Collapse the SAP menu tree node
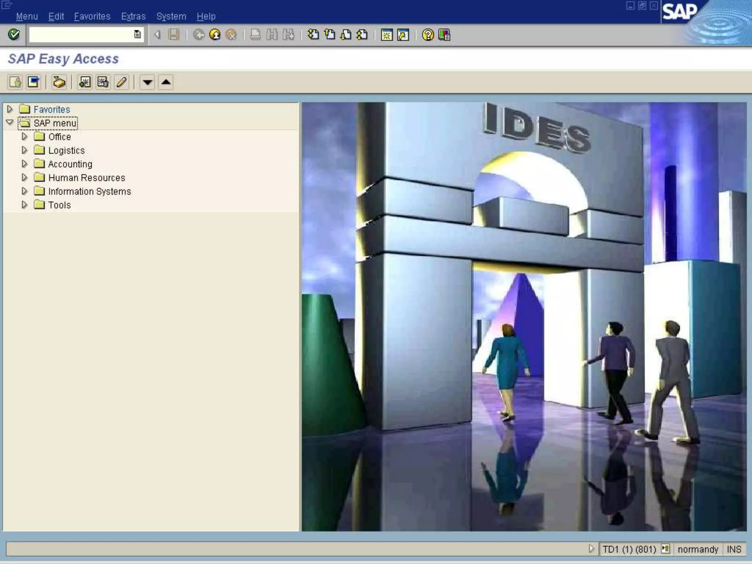 [10, 123]
